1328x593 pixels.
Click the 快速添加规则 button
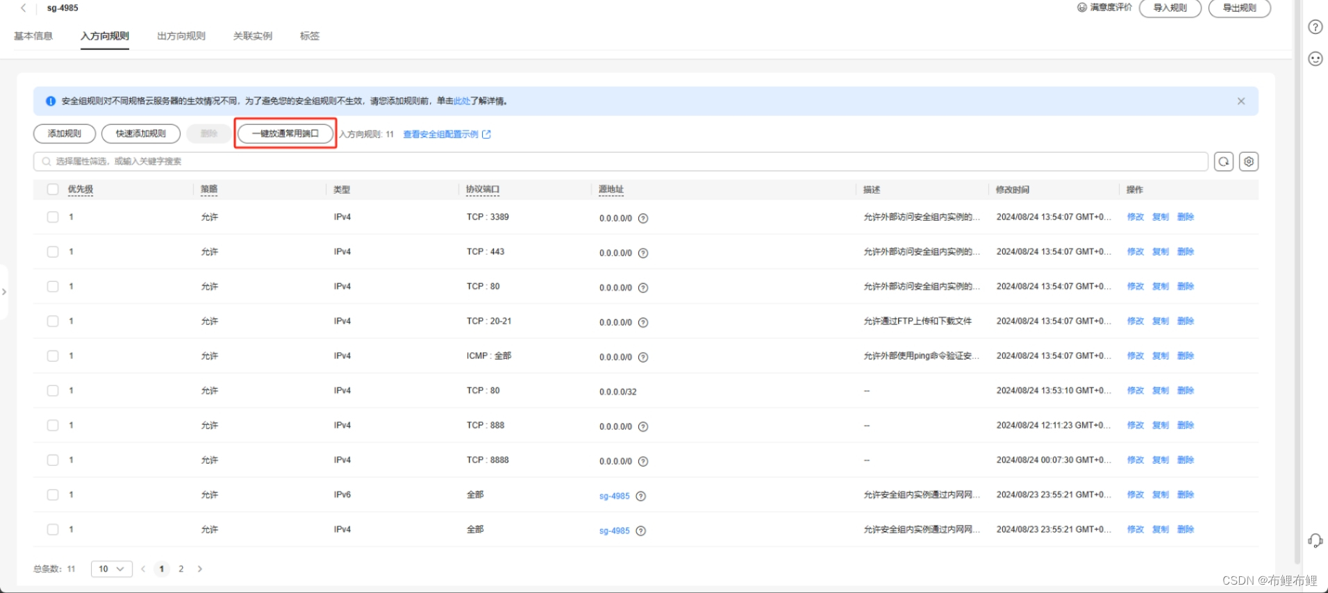pyautogui.click(x=141, y=133)
